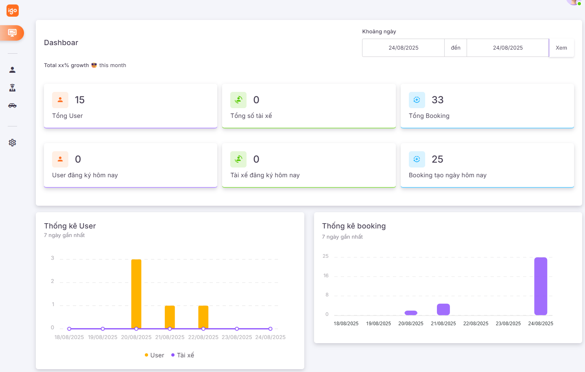Open the end date picker field

[x=508, y=48]
